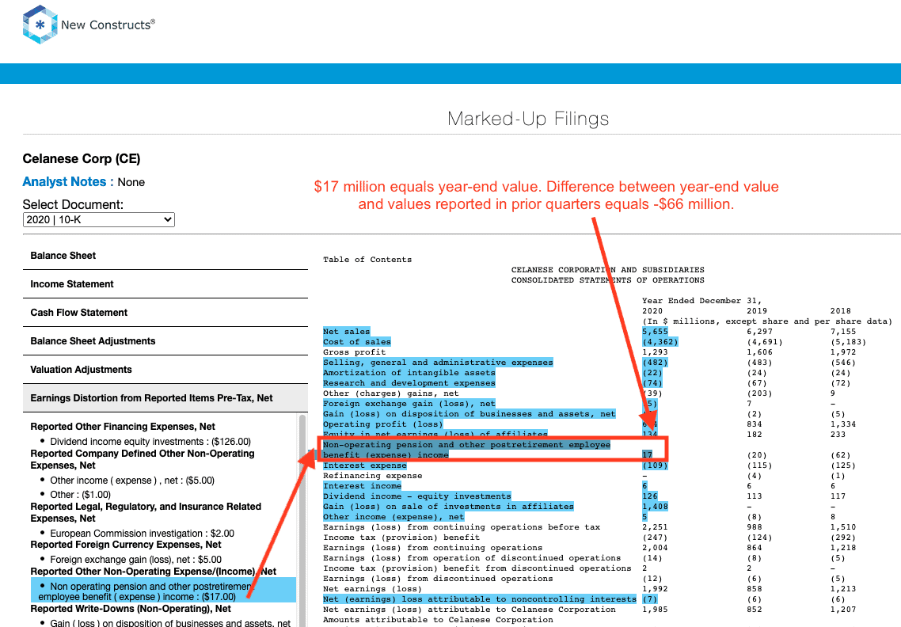Viewport: 901px width, 627px height.
Task: Click the 1,992 net earnings value
Action: [x=655, y=589]
